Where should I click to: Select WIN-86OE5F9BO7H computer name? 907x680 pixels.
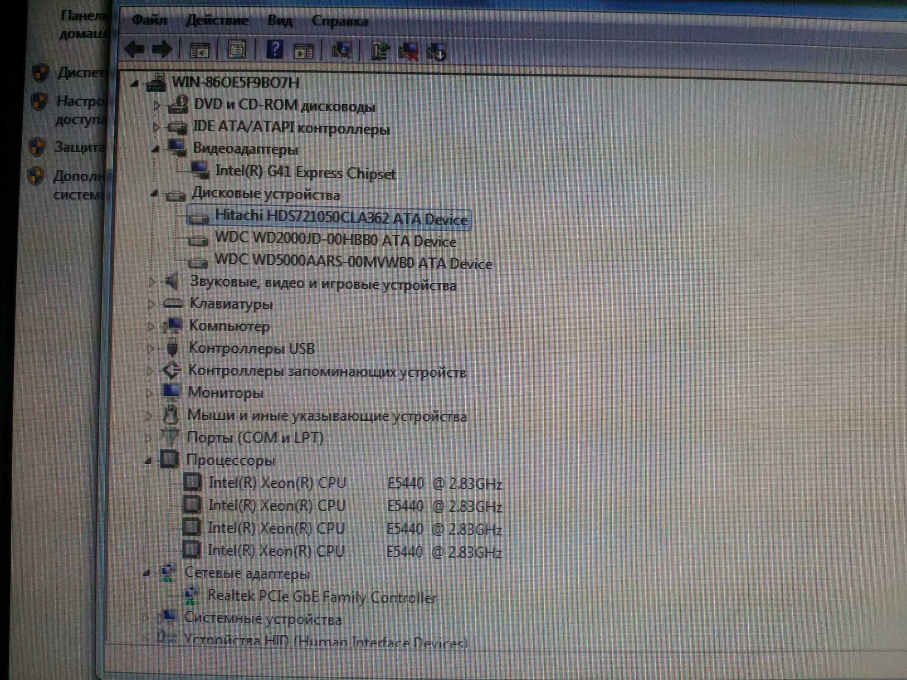235,83
